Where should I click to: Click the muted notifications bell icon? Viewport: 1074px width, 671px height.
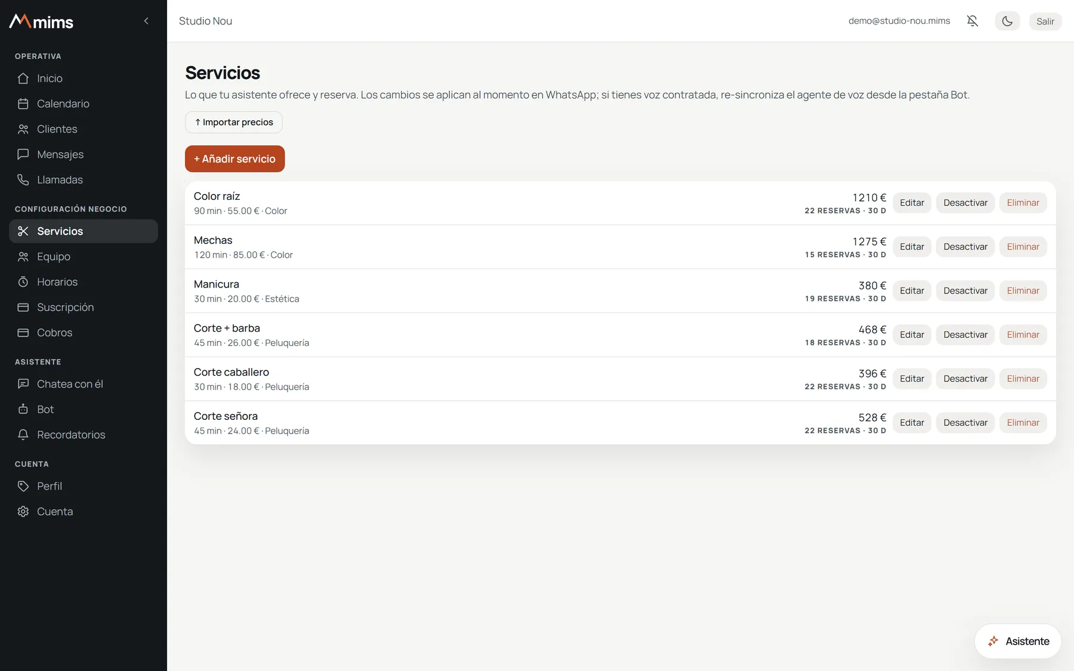coord(973,21)
